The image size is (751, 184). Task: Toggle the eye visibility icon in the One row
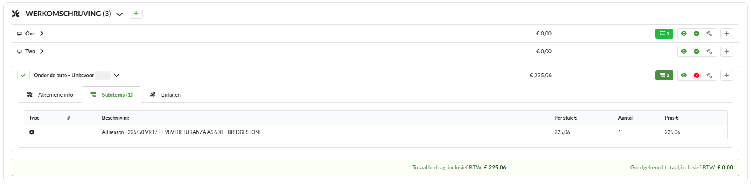pyautogui.click(x=684, y=34)
